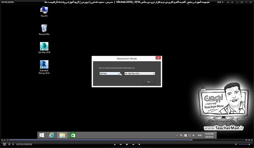Seek on the KMPlayer playback progress bar

point(127,140)
